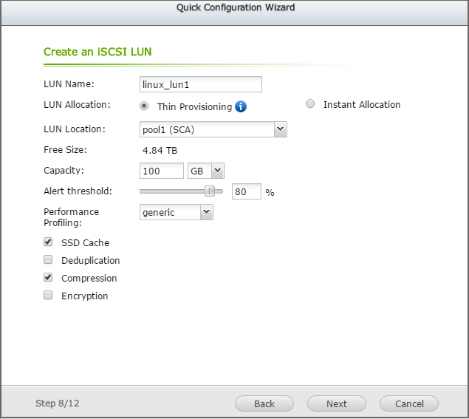Enable the Deduplication checkbox
469x419 pixels.
48,259
